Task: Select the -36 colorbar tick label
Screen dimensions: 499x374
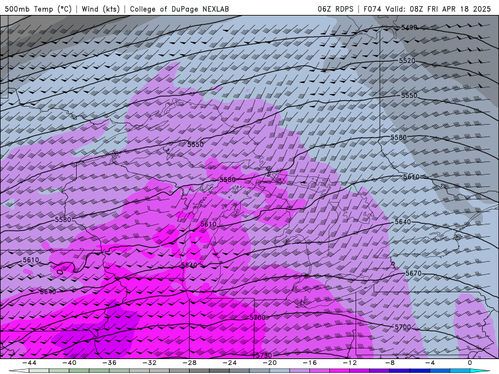Action: click(109, 363)
